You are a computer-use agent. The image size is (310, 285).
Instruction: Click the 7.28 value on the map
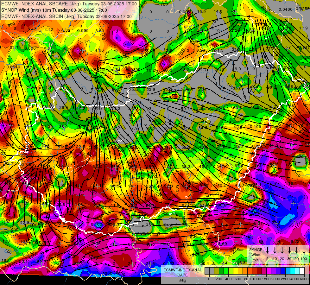click(49, 49)
